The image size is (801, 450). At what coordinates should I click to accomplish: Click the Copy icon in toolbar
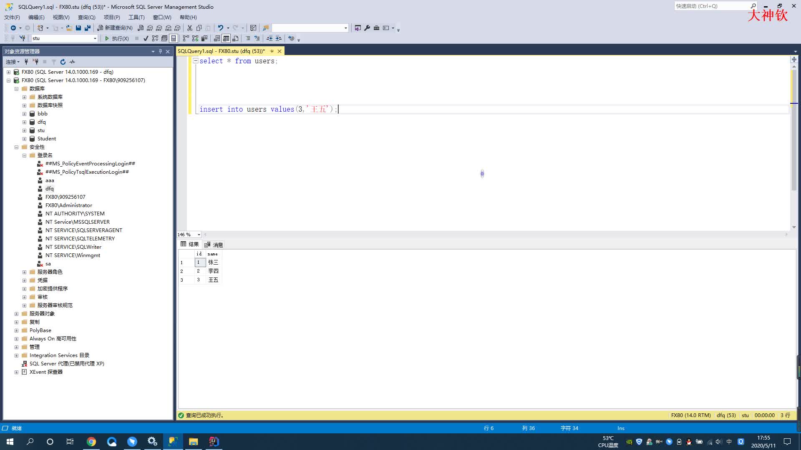pos(199,28)
